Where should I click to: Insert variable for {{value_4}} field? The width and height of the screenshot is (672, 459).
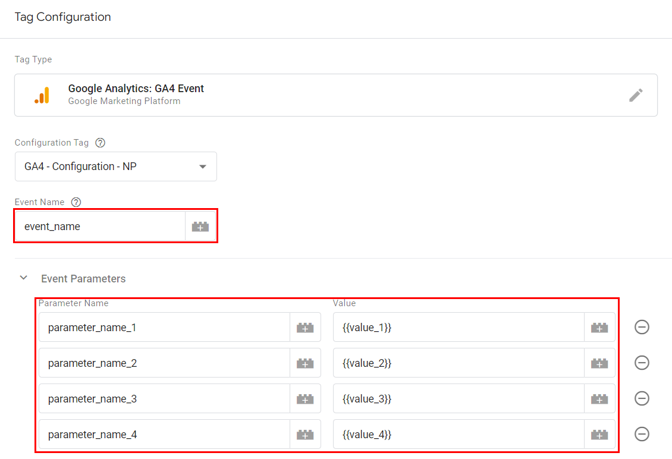click(599, 435)
